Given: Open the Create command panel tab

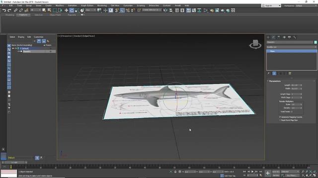Looking at the screenshot, I should click(268, 37).
